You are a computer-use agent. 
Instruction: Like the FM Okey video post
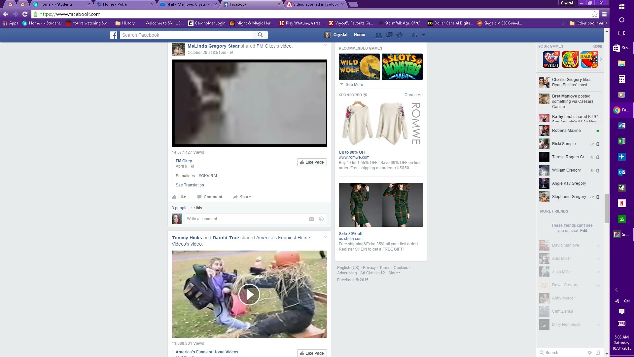[x=179, y=197]
